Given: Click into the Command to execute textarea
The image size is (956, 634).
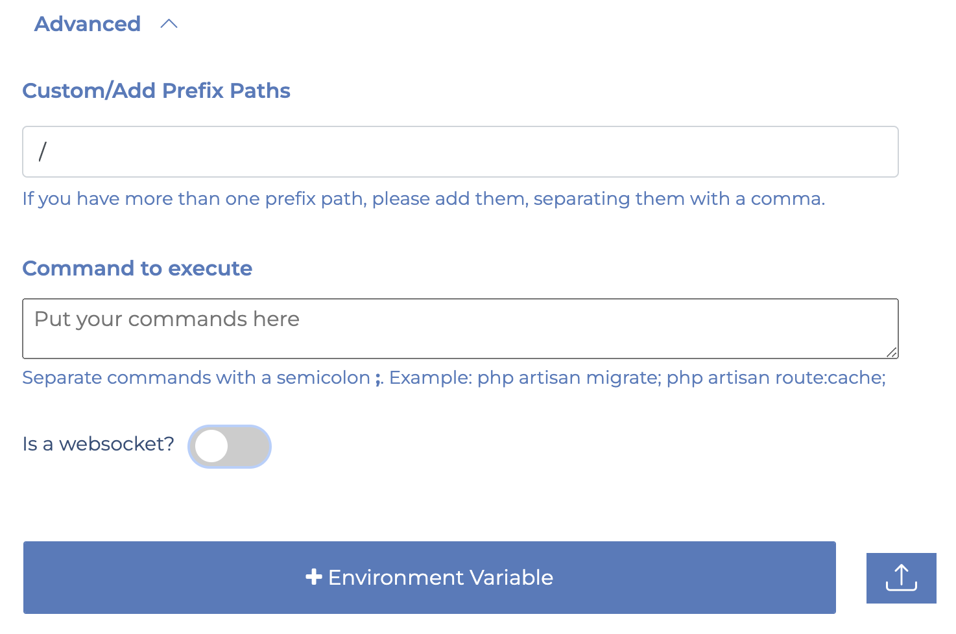Looking at the screenshot, I should point(460,329).
